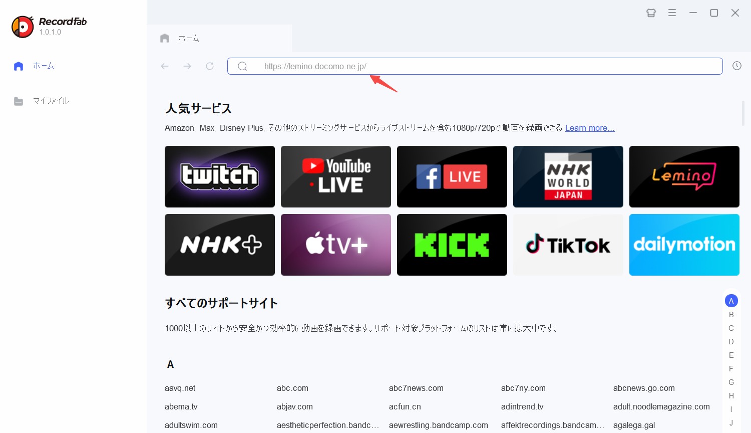Image resolution: width=751 pixels, height=433 pixels.
Task: Open abc7news.com site link
Action: (416, 388)
